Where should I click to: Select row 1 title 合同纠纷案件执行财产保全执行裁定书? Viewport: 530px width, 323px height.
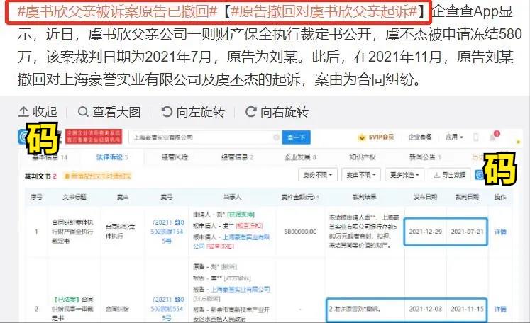72,232
